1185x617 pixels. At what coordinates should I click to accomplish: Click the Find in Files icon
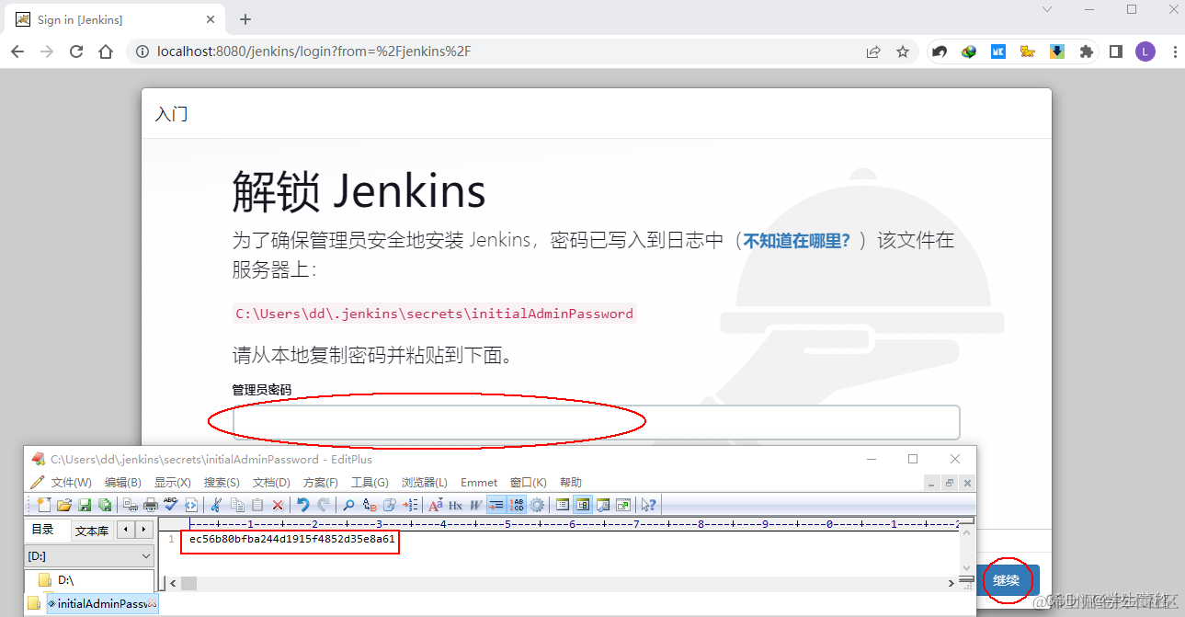(x=389, y=505)
